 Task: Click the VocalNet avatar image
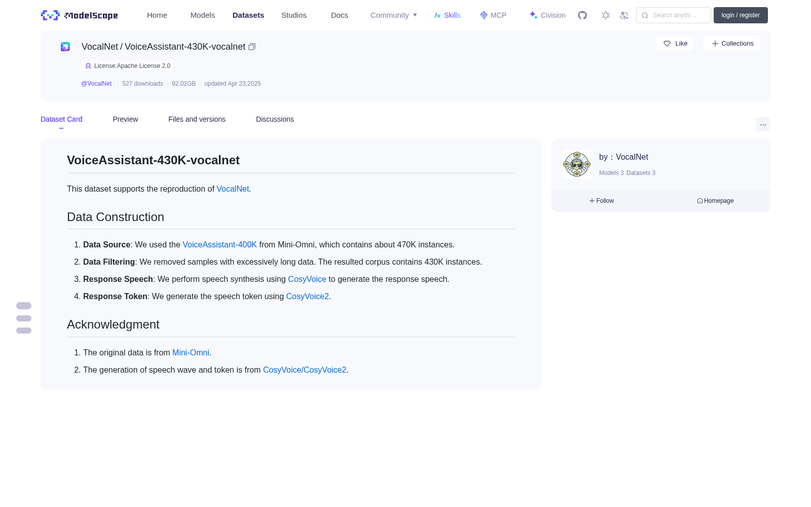[x=577, y=164]
